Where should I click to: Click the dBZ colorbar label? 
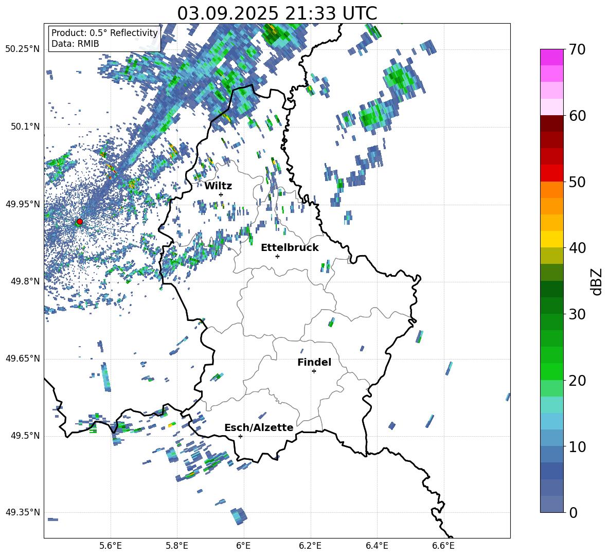597,281
